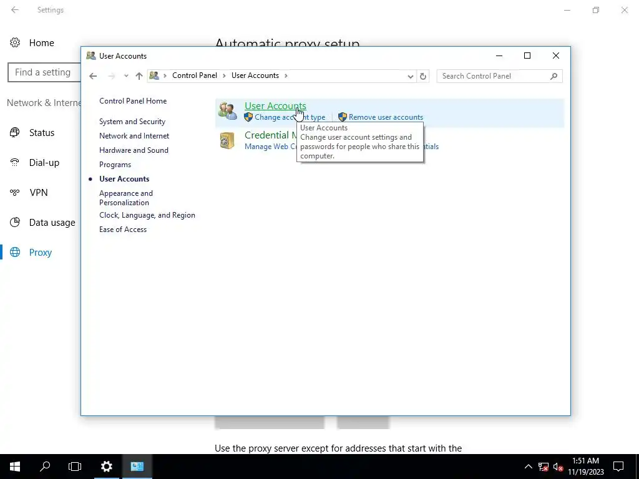Click Control Panel breadcrumb in address bar
This screenshot has height=479, width=639.
(x=195, y=75)
